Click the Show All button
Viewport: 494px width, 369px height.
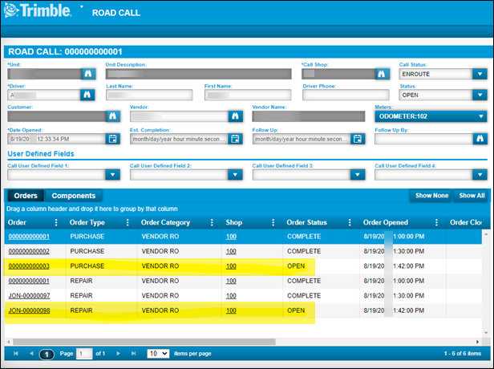tap(471, 196)
